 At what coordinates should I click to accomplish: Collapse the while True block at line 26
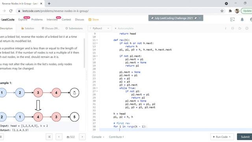coord(97,88)
